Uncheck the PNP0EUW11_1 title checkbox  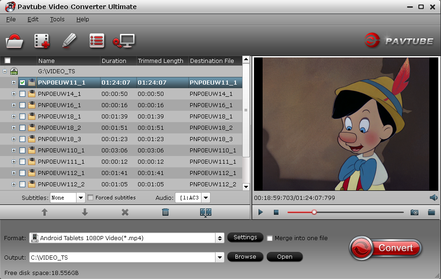click(22, 83)
